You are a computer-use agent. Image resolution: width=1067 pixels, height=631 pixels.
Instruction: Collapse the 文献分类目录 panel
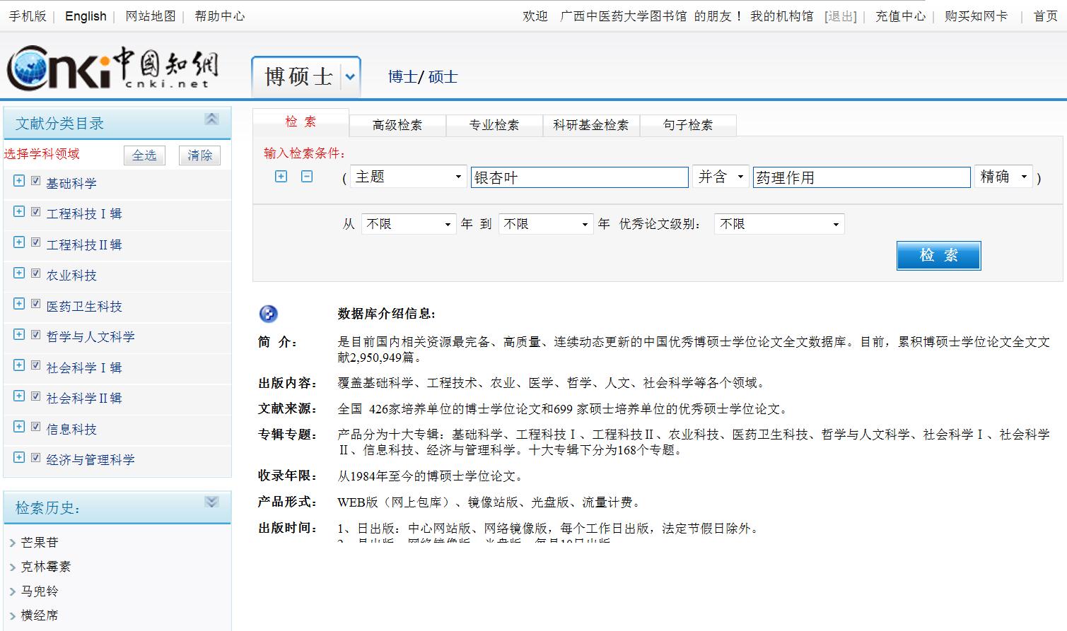coord(211,119)
